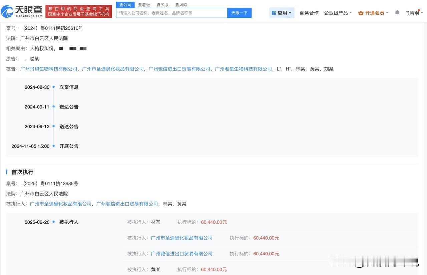Open the 商务合作 link
Viewport: 427px width, 275px height.
tap(309, 13)
